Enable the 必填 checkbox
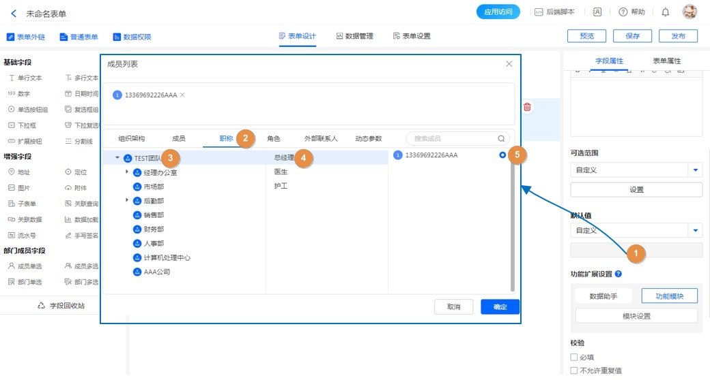This screenshot has height=380, width=710. tap(573, 357)
